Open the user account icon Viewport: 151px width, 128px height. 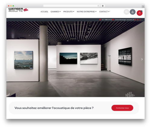pyautogui.click(x=133, y=12)
